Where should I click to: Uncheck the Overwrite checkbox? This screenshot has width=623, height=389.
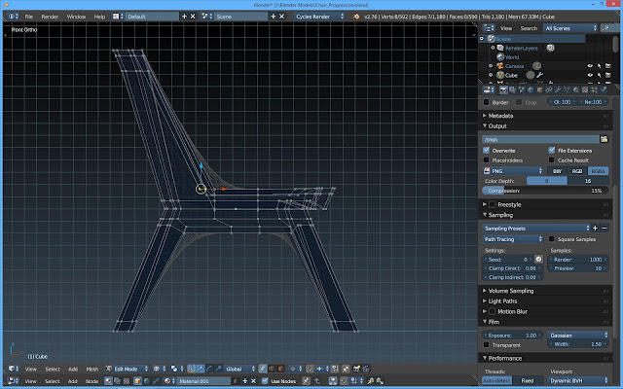[x=487, y=150]
